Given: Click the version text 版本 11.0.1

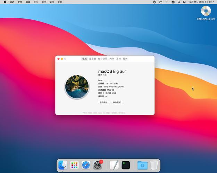Looking at the screenshot, I should 103,75.
